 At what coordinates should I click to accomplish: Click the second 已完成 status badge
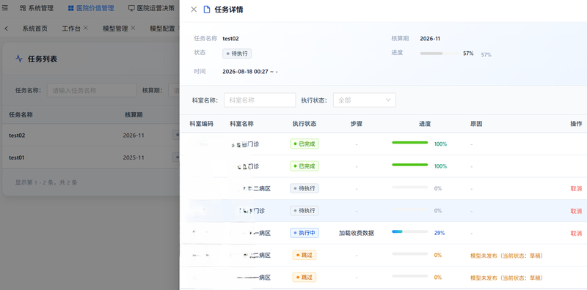305,166
